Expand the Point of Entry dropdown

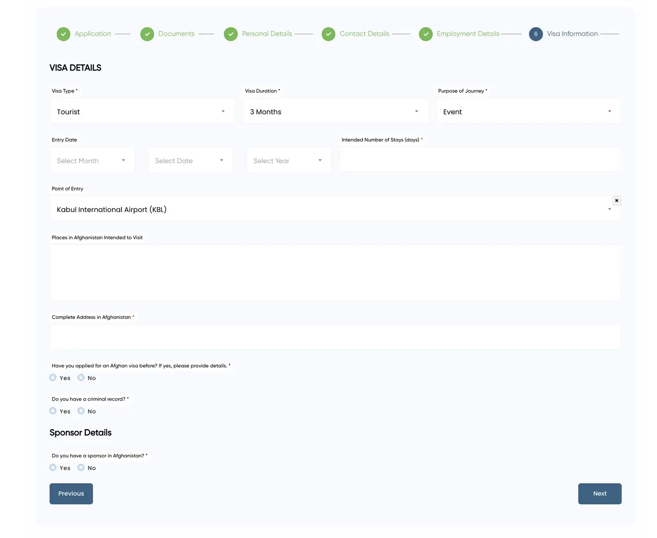pyautogui.click(x=336, y=209)
